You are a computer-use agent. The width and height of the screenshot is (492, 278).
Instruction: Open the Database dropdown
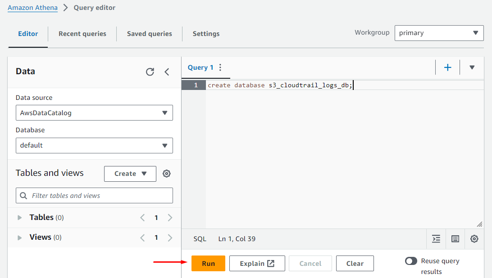coord(94,145)
